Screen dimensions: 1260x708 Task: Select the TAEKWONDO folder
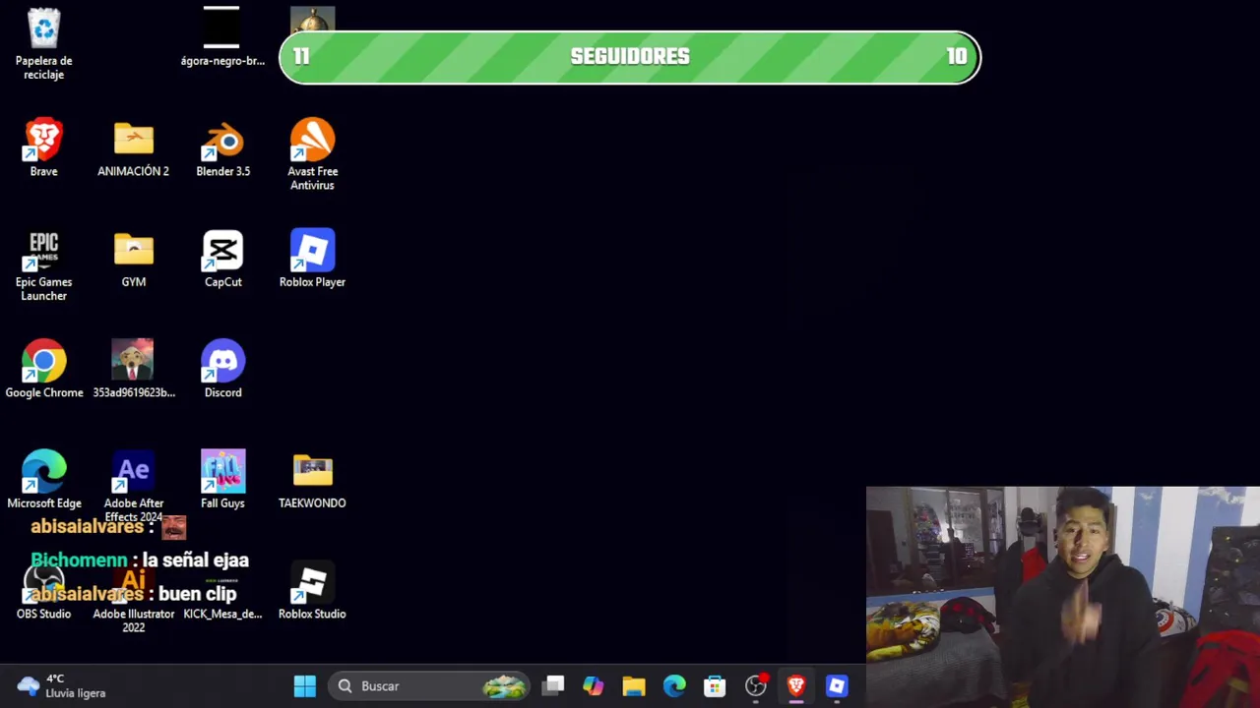pos(312,480)
